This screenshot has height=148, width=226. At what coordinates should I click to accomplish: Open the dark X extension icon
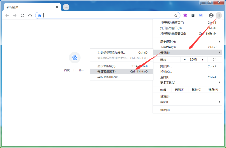[x=193, y=16]
